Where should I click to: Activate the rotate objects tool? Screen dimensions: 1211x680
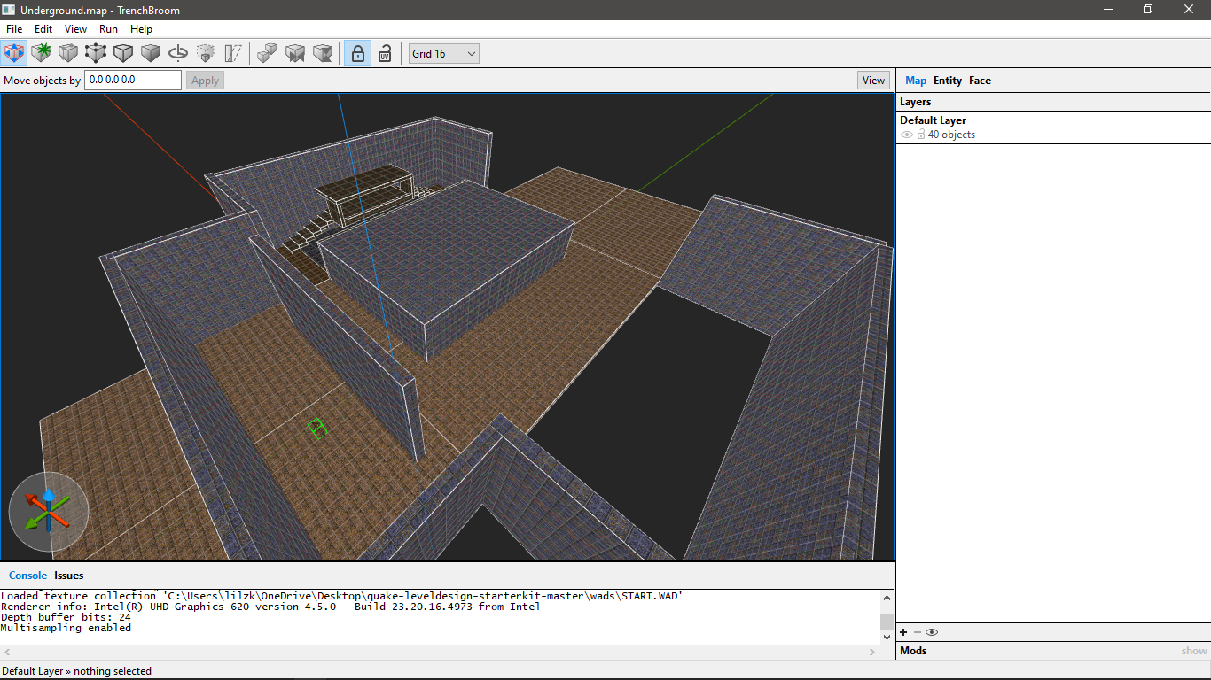coord(178,53)
